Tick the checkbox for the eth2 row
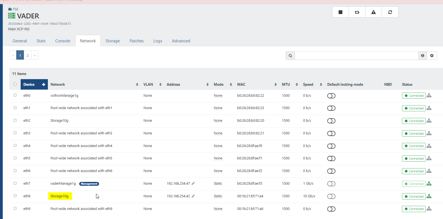This screenshot has width=443, height=219. click(x=15, y=120)
